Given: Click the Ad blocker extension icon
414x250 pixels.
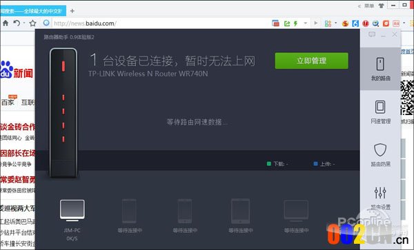Looking at the screenshot, I should (396, 23).
